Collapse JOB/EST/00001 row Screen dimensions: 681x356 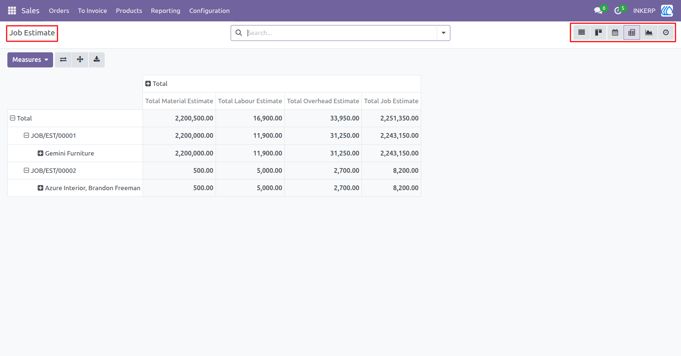tap(27, 135)
